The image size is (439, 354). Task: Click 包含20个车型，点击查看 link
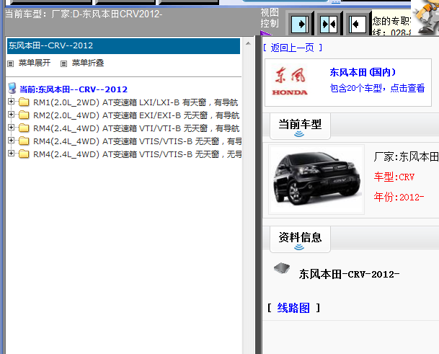[x=377, y=88]
